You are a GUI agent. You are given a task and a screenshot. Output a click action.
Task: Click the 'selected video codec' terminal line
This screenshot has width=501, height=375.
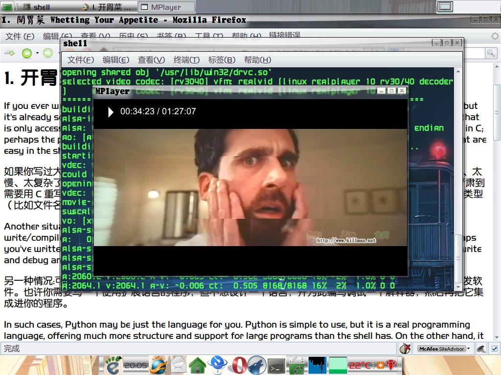coord(257,82)
